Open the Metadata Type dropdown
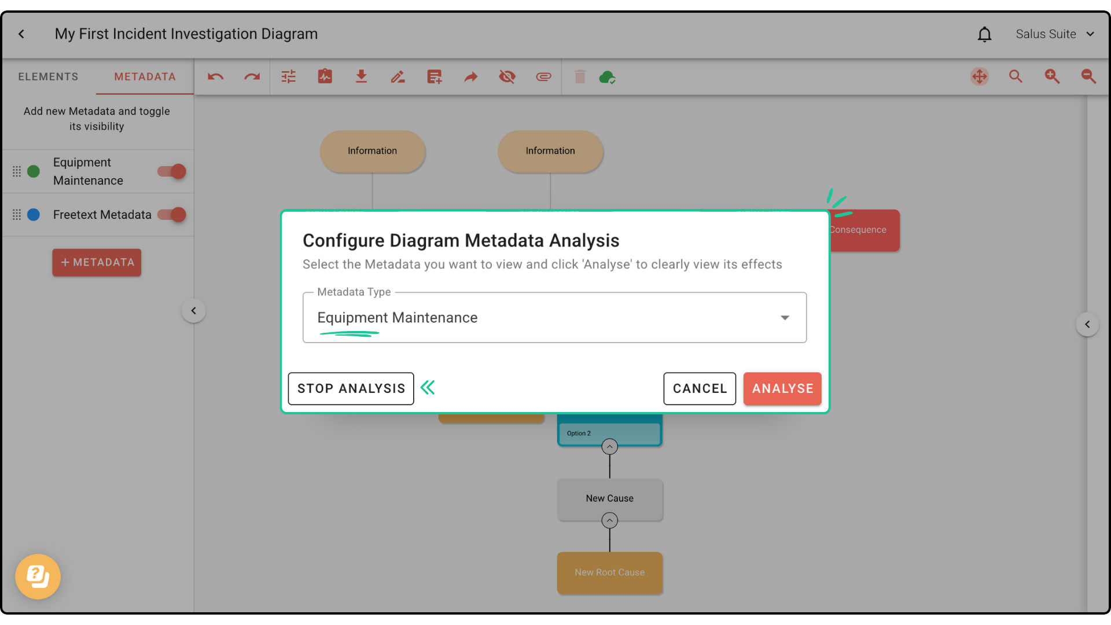Viewport: 1111px width, 625px height. pyautogui.click(x=554, y=318)
